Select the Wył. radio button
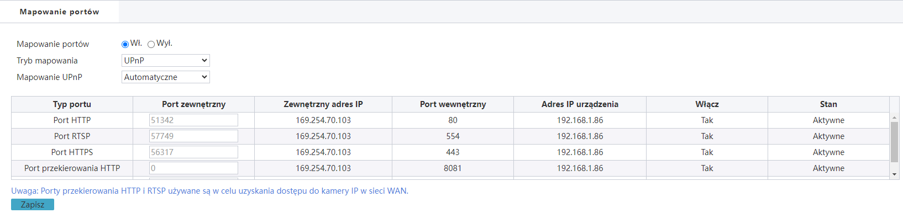Screen dimensions: 903x213 [x=151, y=44]
